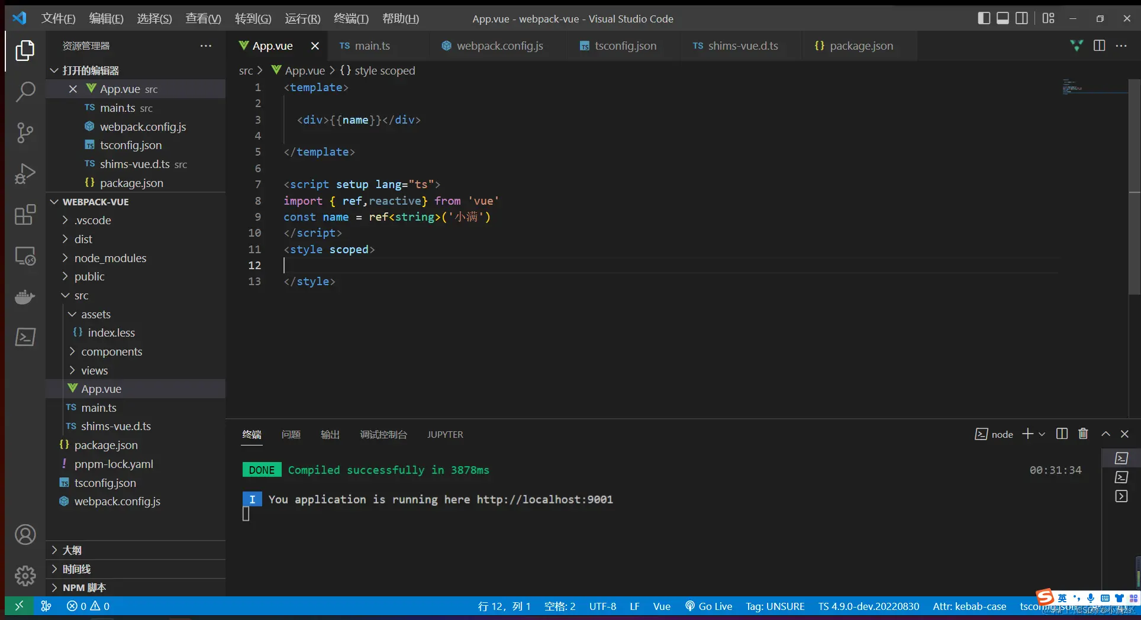Click the TS version in status bar
Viewport: 1141px width, 620px height.
[869, 606]
